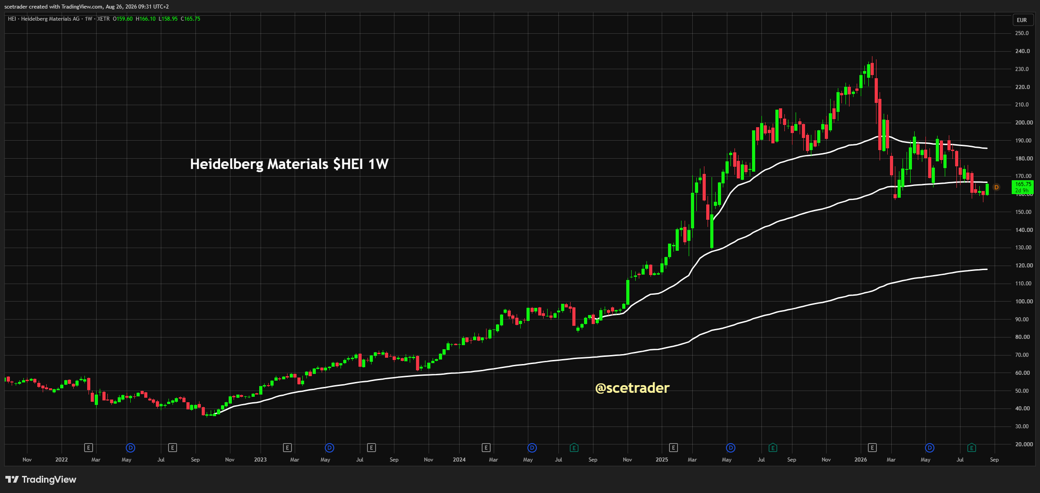Click the 2025 label on the time axis
This screenshot has width=1040, height=493.
click(x=662, y=460)
